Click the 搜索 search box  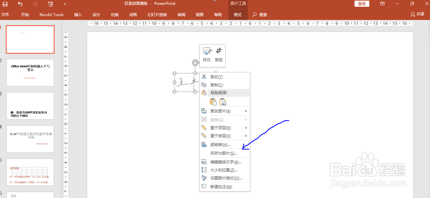260,14
